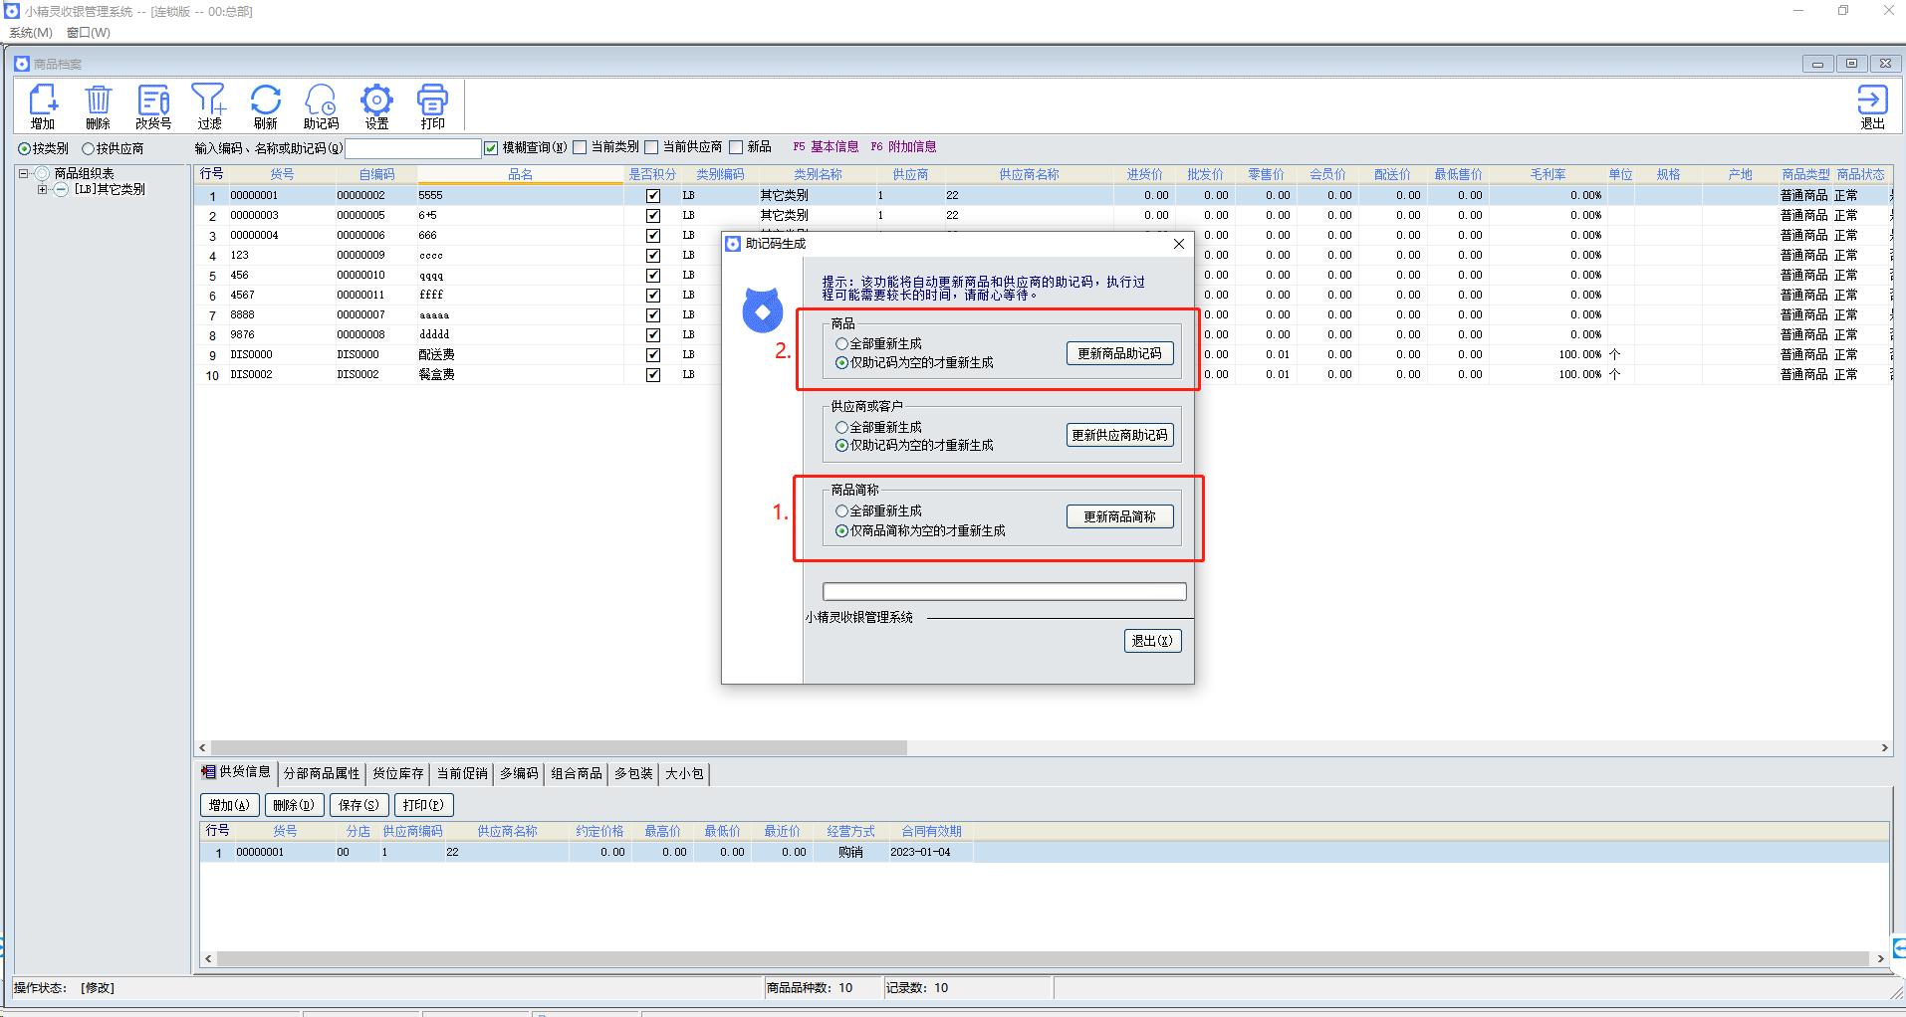Sort by 品名 column header
The width and height of the screenshot is (1906, 1017).
[x=521, y=174]
